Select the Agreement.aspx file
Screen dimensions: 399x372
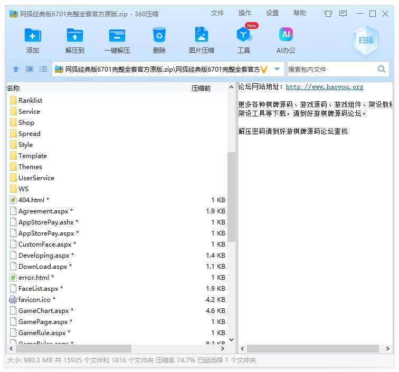coord(41,211)
